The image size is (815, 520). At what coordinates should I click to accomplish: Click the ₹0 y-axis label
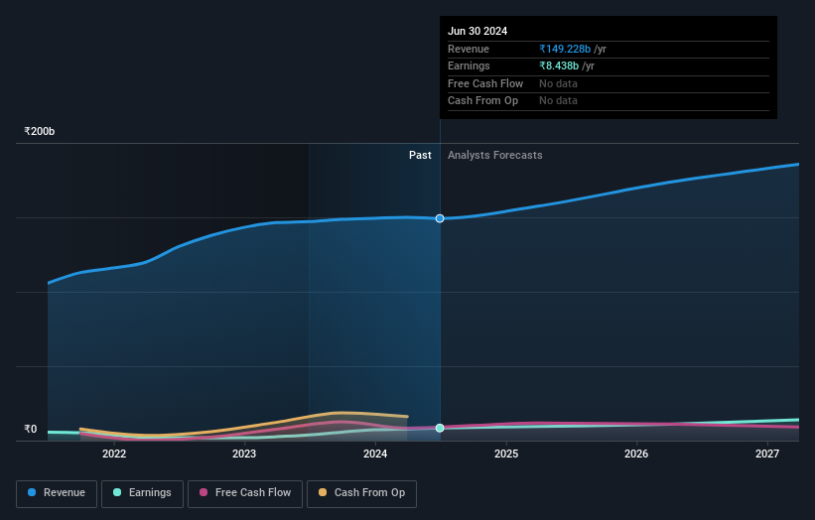[x=31, y=429]
